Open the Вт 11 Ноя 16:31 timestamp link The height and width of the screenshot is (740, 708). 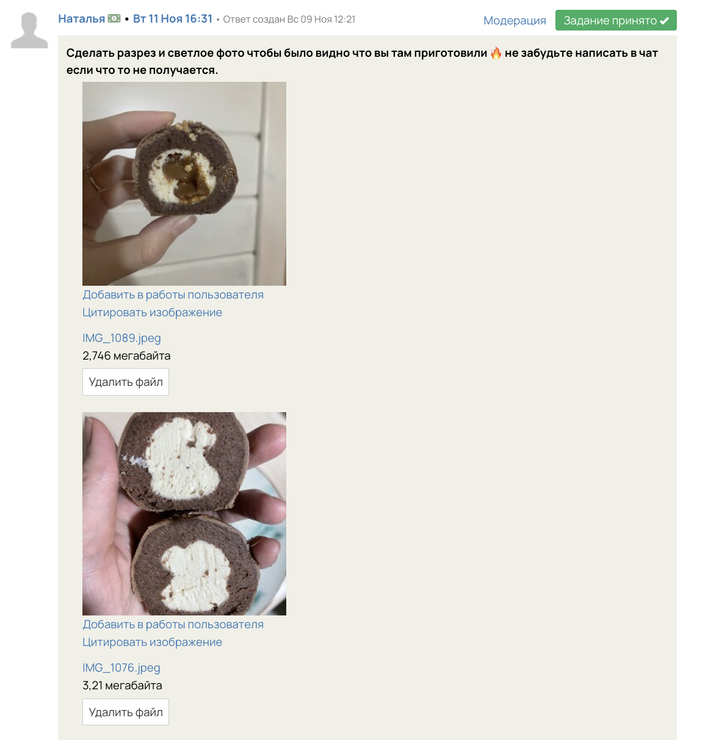173,19
